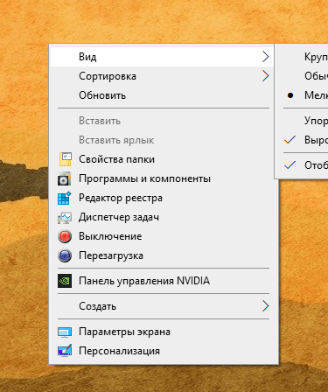Click the Свойства папки folder icon
This screenshot has width=328, height=392.
pyautogui.click(x=65, y=159)
